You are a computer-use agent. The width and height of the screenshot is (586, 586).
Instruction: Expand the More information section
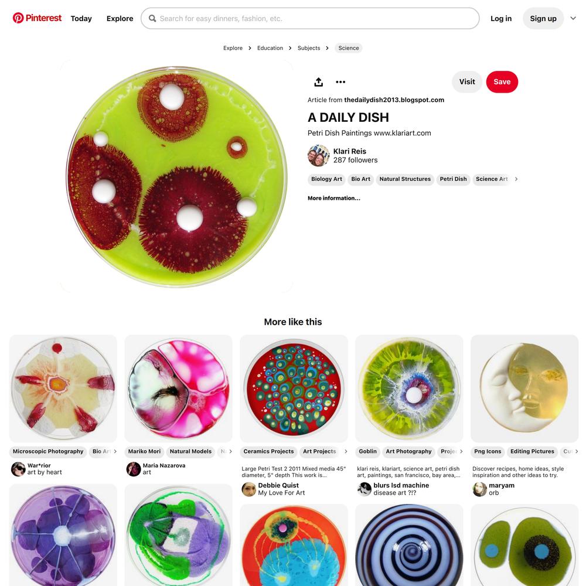(334, 198)
